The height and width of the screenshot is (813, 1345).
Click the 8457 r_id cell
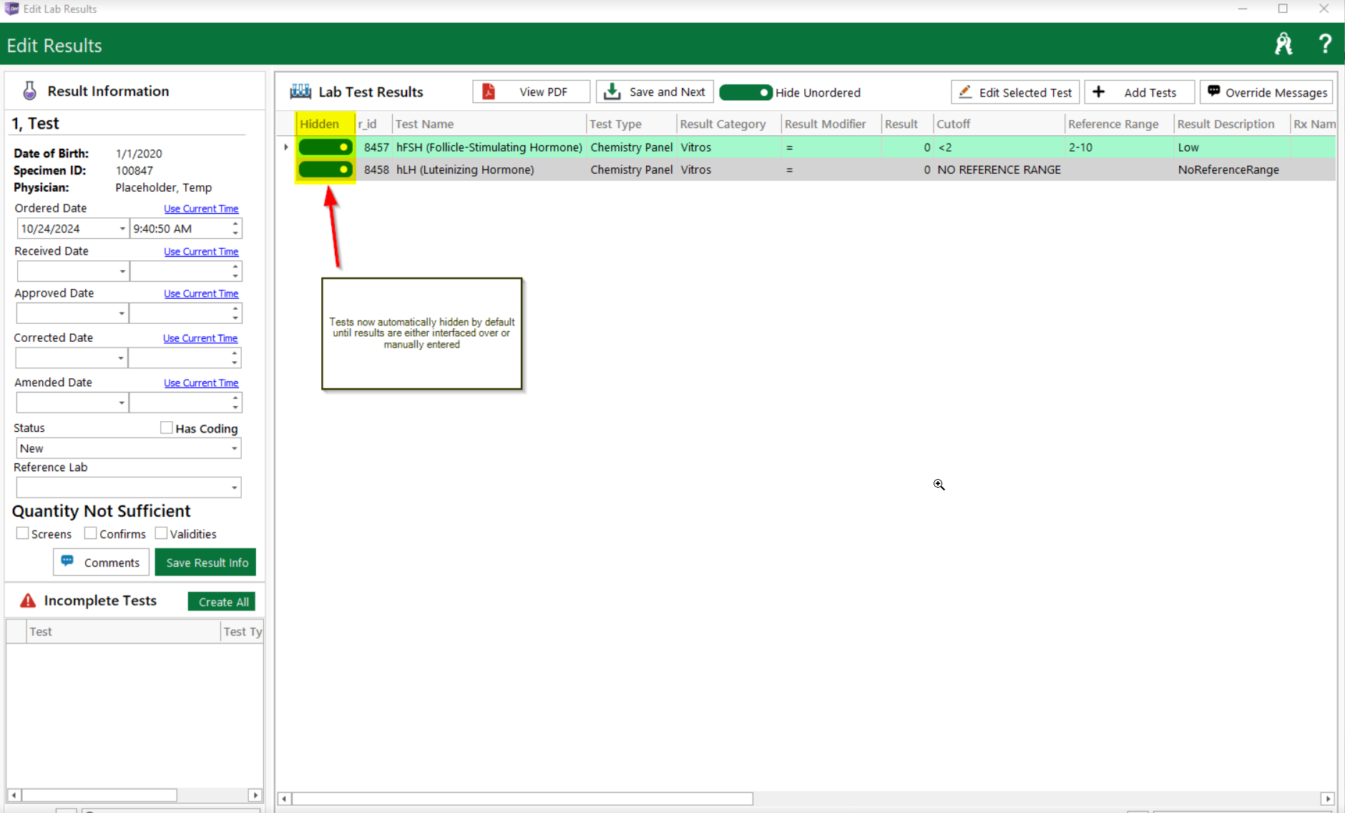click(374, 147)
